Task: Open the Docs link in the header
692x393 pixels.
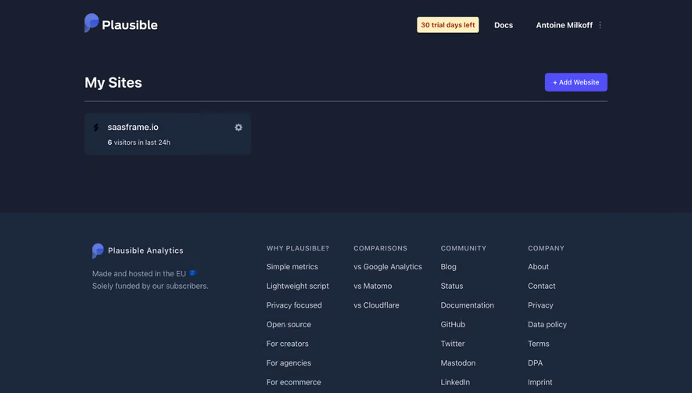Action: click(503, 25)
